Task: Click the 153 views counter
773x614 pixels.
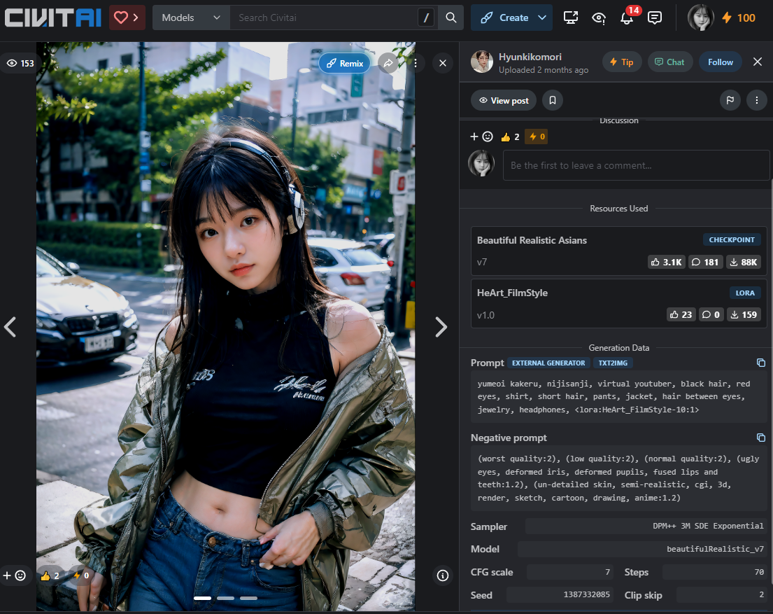Action: point(20,63)
